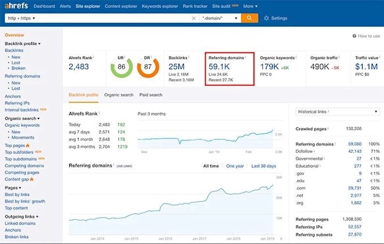Viewport: 384px width, 244px height.
Task: Click the 179K Organic keywords value
Action: [269, 66]
